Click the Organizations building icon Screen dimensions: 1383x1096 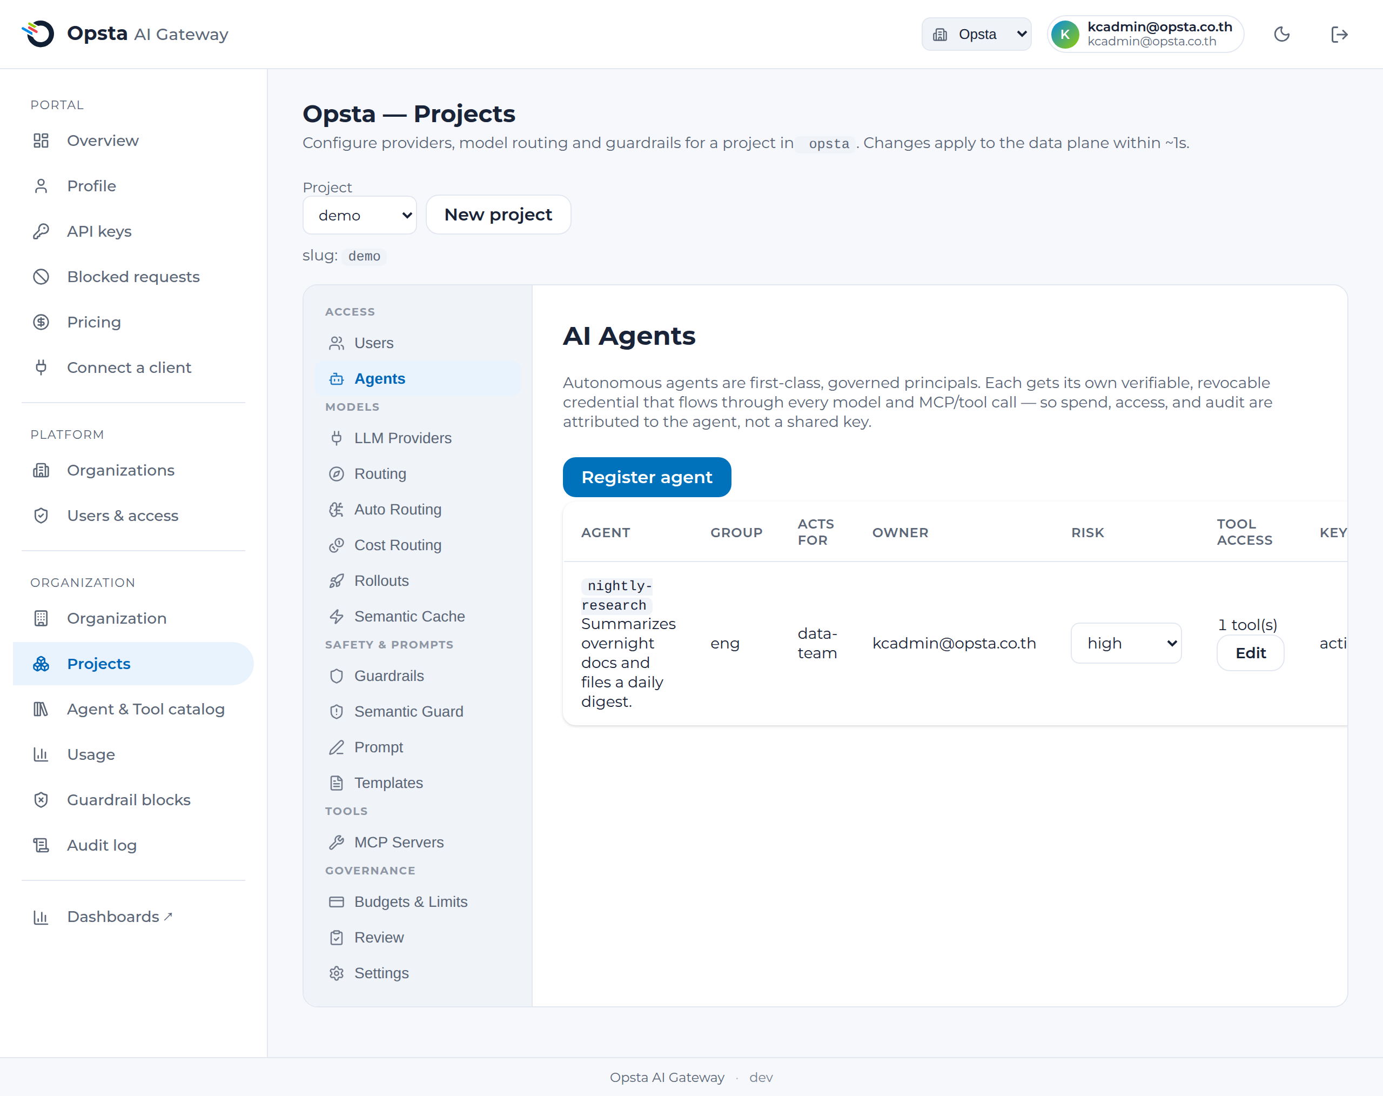pyautogui.click(x=41, y=470)
